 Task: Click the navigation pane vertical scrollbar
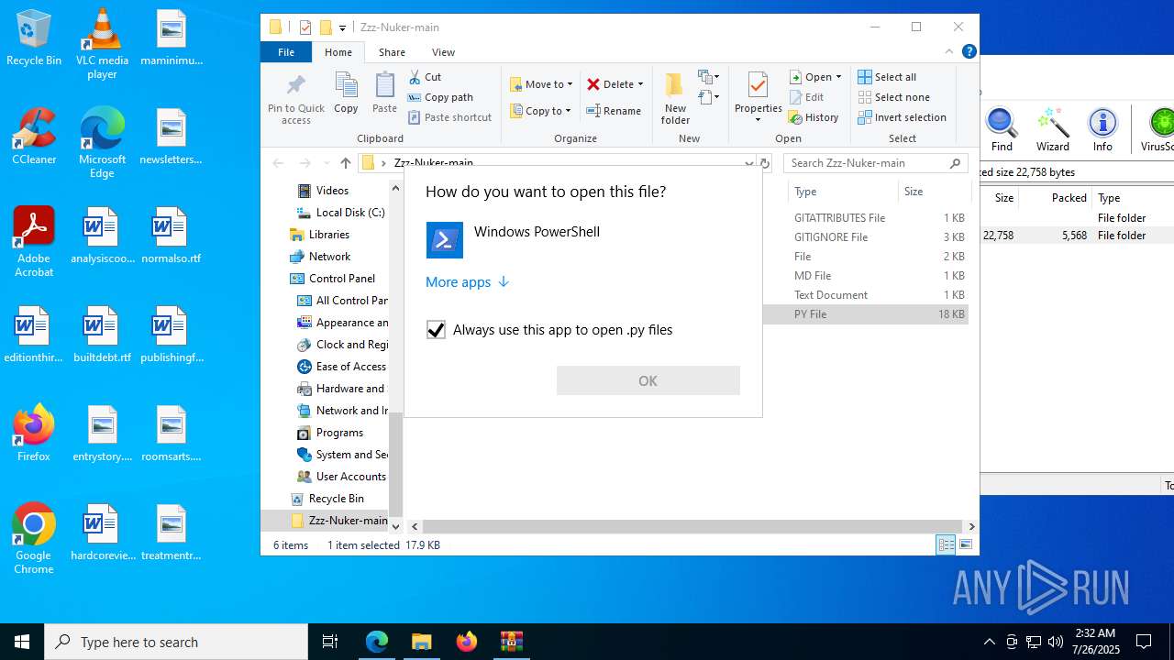[x=396, y=466]
